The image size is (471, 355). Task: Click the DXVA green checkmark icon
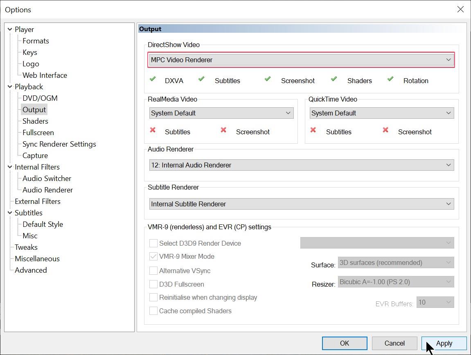point(153,79)
